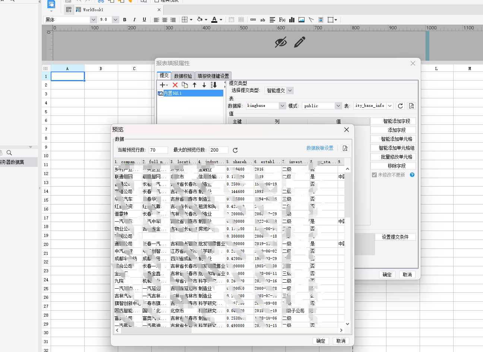
Task: Click the fill color bucket swatch
Action: (199, 20)
